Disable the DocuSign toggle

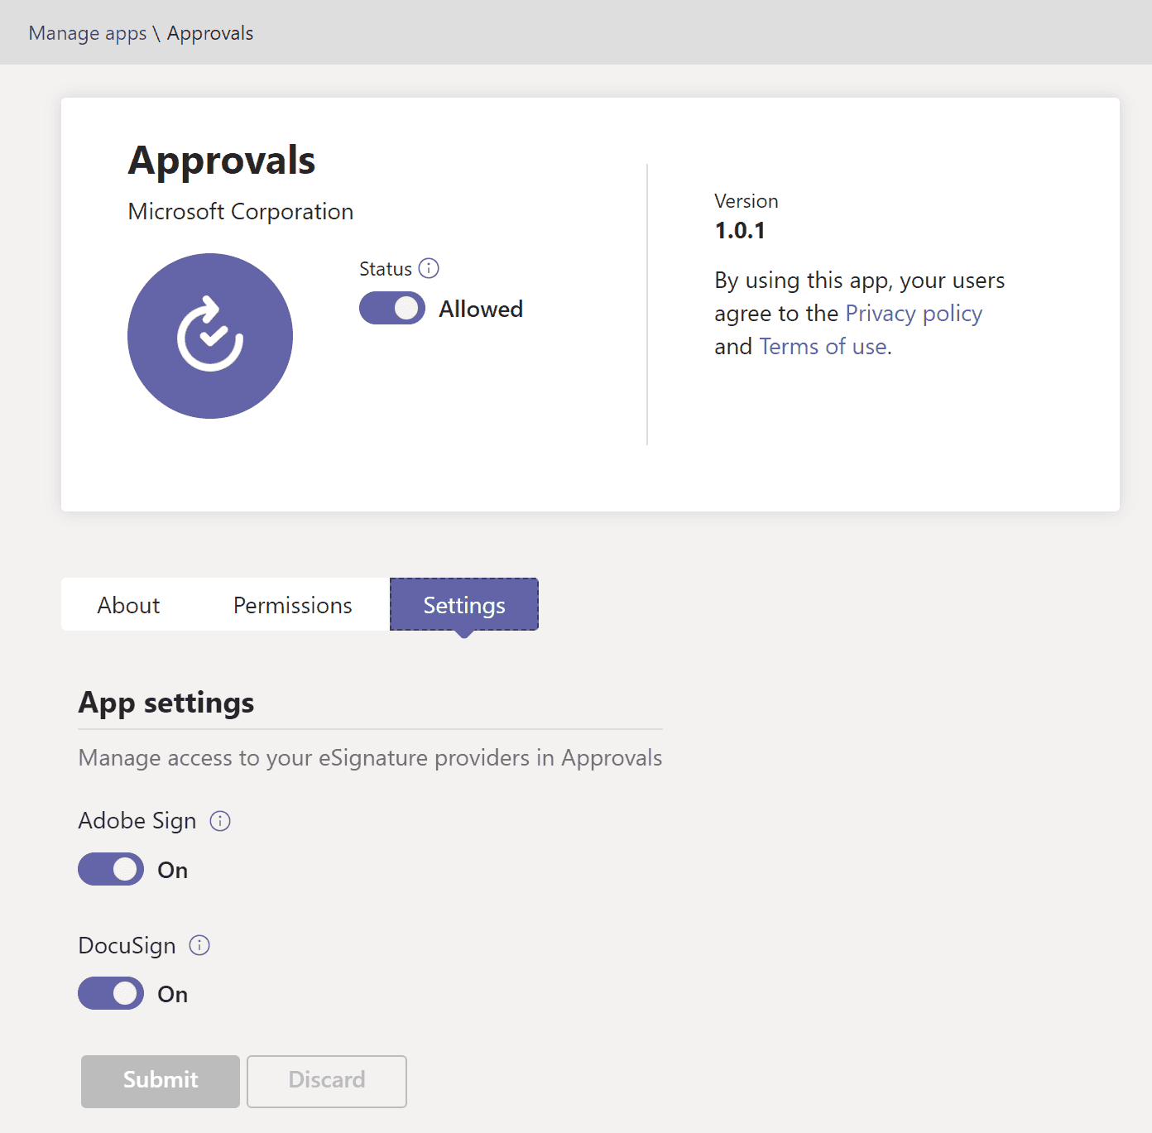pos(111,993)
